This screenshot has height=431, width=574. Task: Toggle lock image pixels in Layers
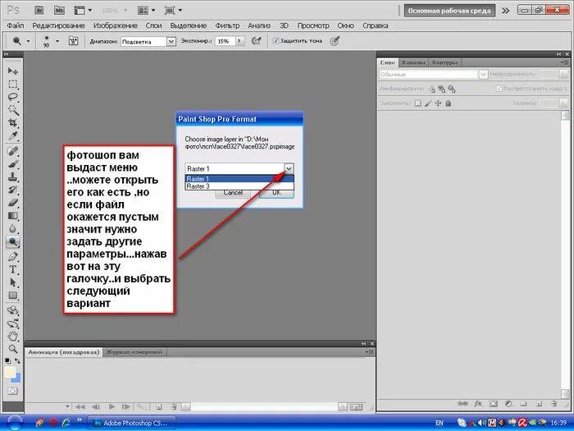coord(428,103)
